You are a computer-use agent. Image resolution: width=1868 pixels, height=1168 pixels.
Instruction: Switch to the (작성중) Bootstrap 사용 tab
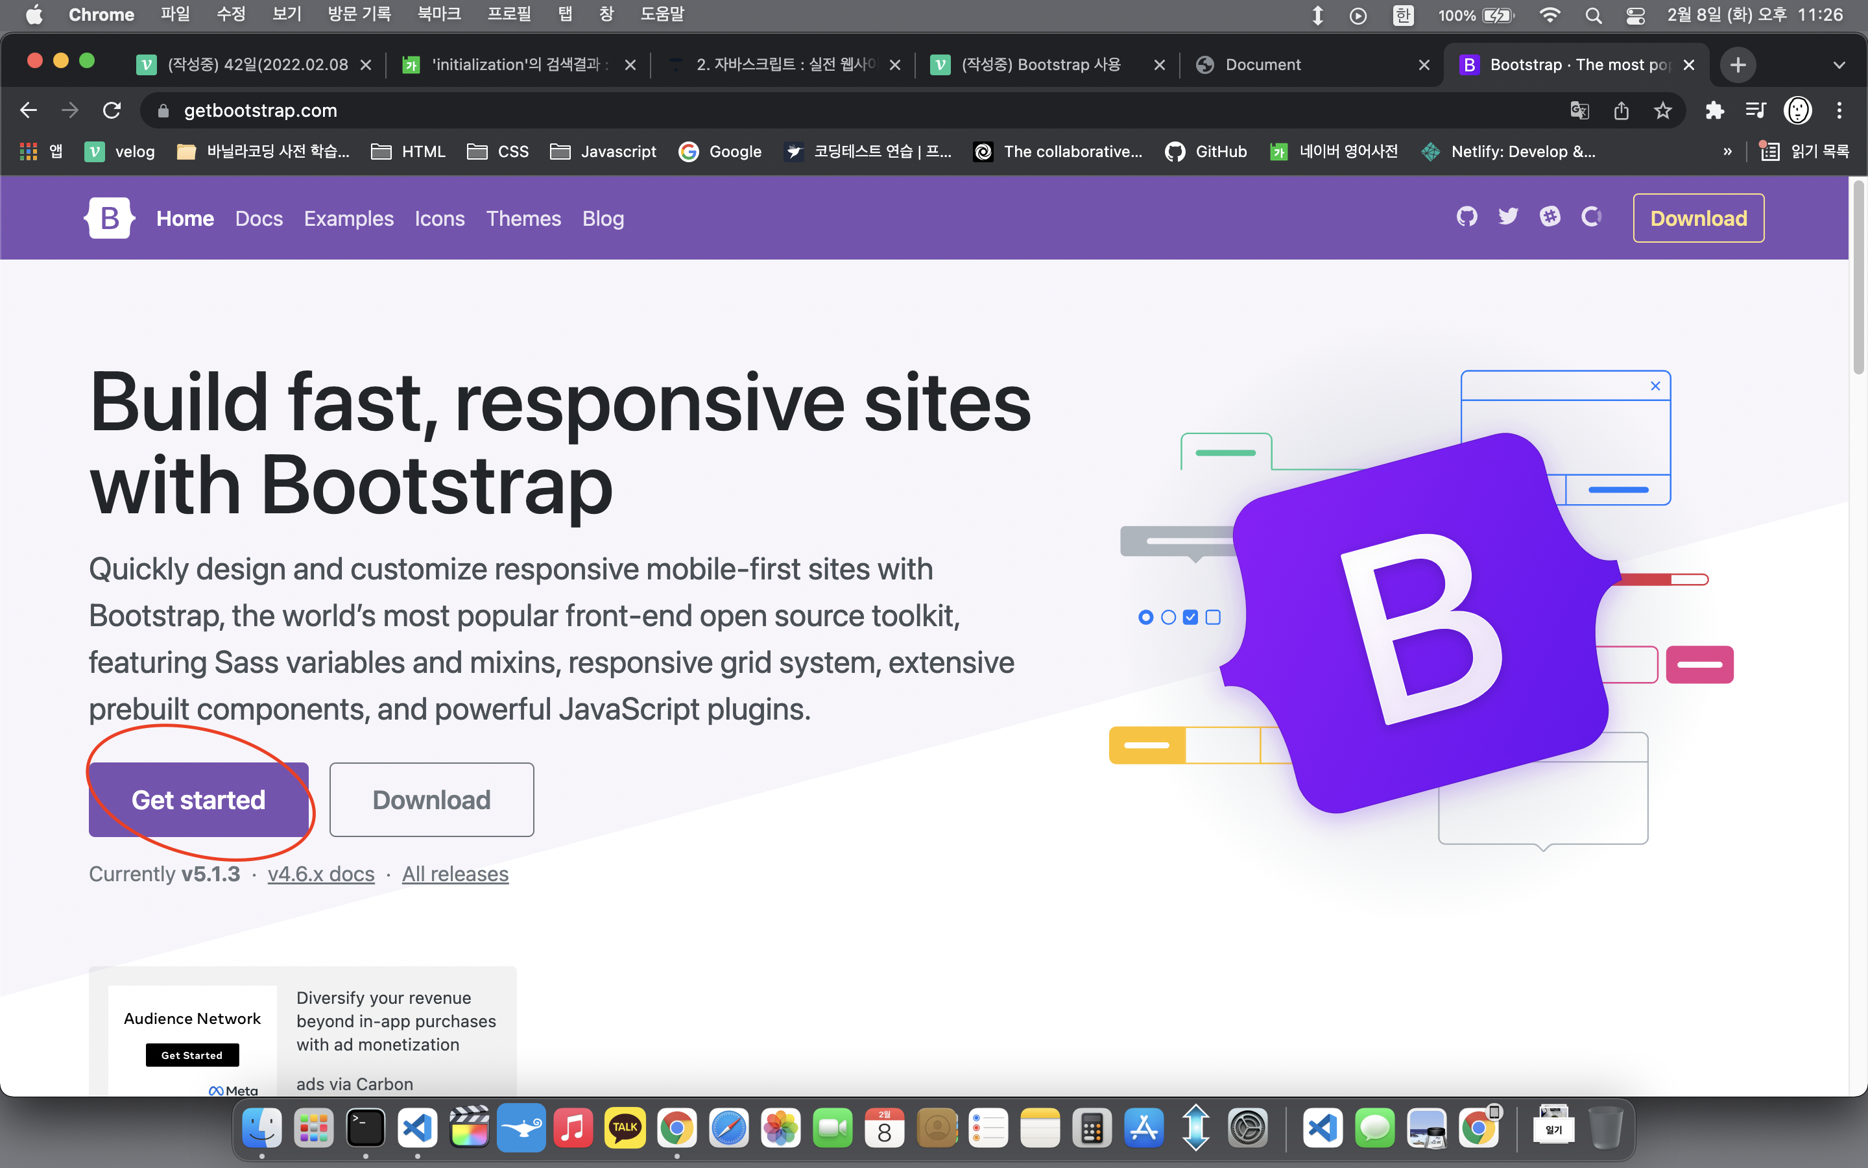click(x=1048, y=65)
